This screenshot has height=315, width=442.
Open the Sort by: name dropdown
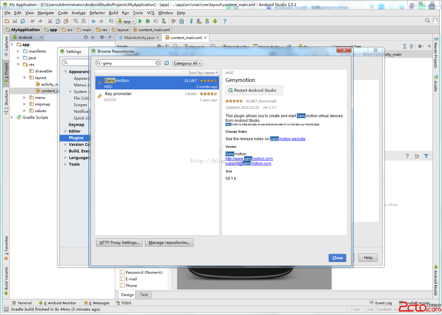203,73
